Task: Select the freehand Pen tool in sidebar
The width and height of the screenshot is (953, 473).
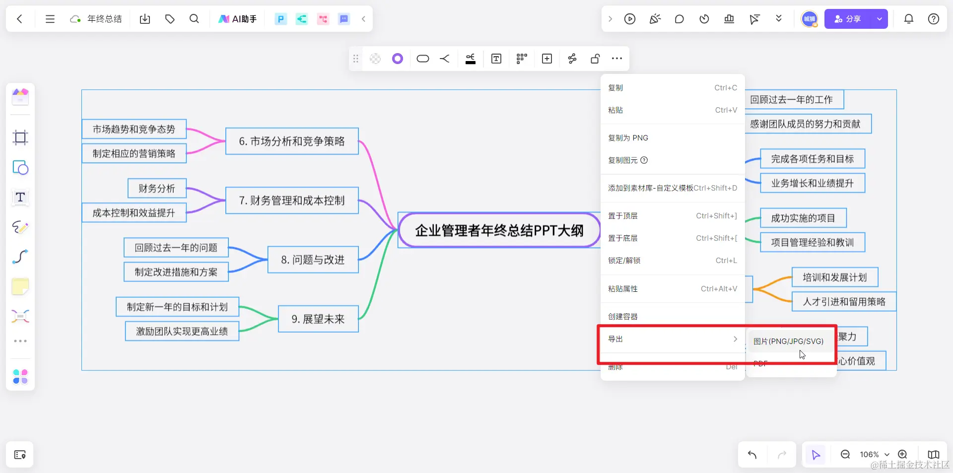Action: (20, 227)
